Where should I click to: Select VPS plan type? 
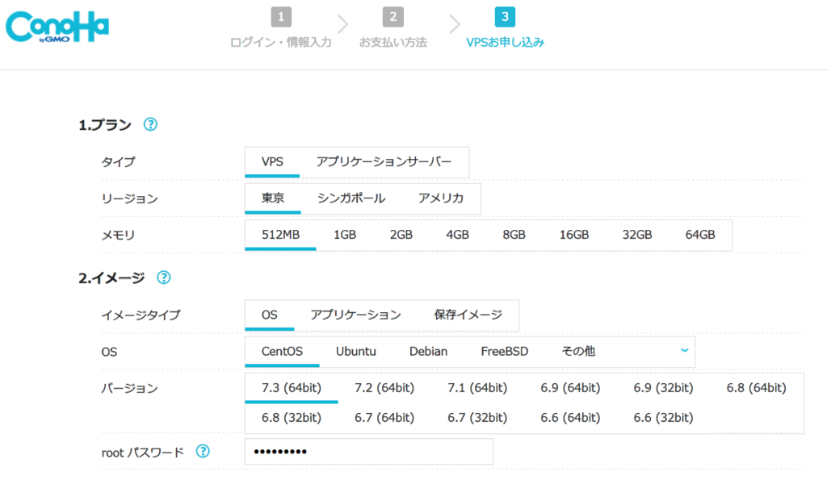tap(272, 162)
